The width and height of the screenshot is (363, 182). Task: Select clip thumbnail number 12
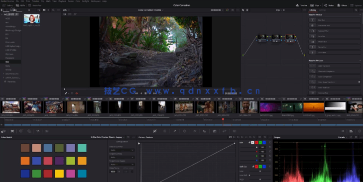pos(249,107)
